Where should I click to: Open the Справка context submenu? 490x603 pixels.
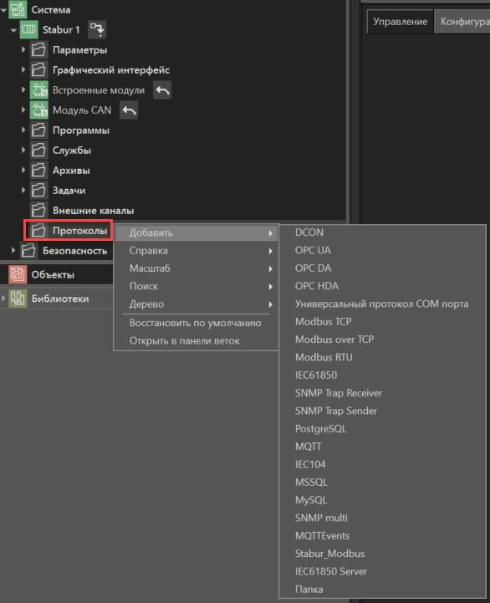click(197, 251)
